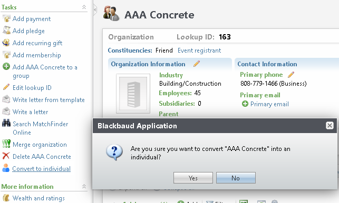Click the Employees value 45
339x203 pixels.
198,93
